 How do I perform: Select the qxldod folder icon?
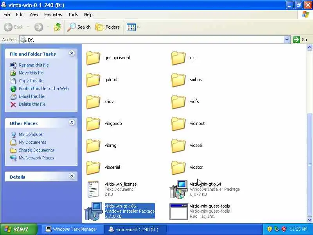93,80
